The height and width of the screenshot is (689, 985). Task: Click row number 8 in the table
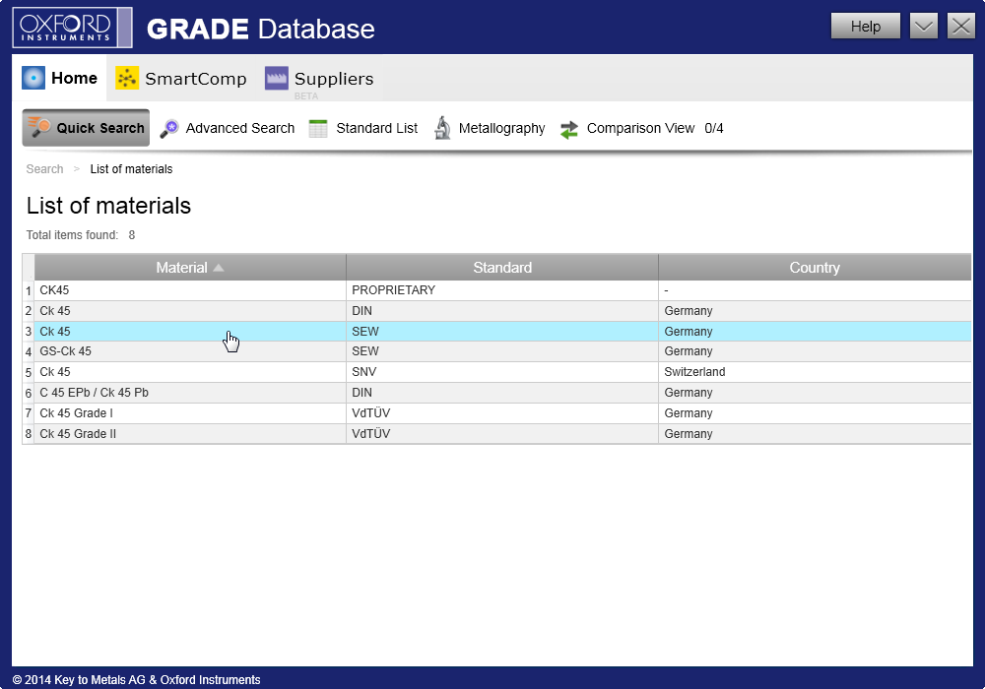29,434
